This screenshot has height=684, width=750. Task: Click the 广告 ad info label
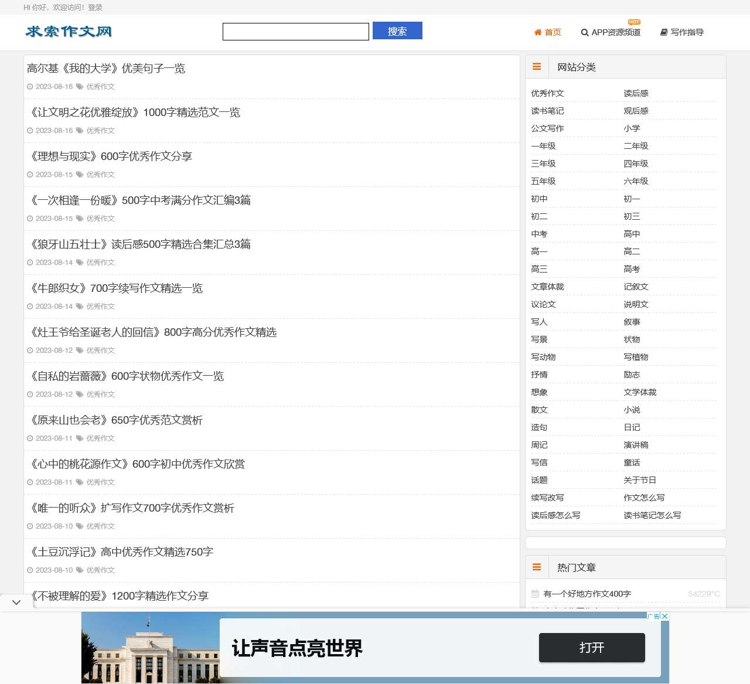(x=654, y=616)
